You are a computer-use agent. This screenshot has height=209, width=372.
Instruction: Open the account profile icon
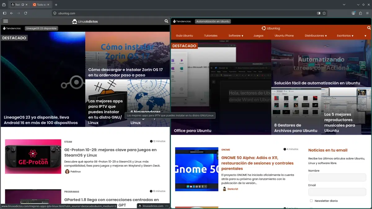coord(353,13)
